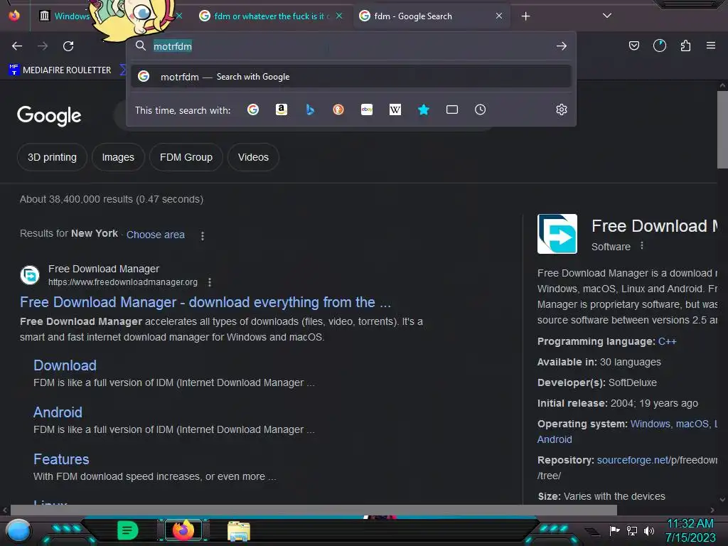The width and height of the screenshot is (728, 546).
Task: Open the Features sitelink
Action: coord(61,459)
